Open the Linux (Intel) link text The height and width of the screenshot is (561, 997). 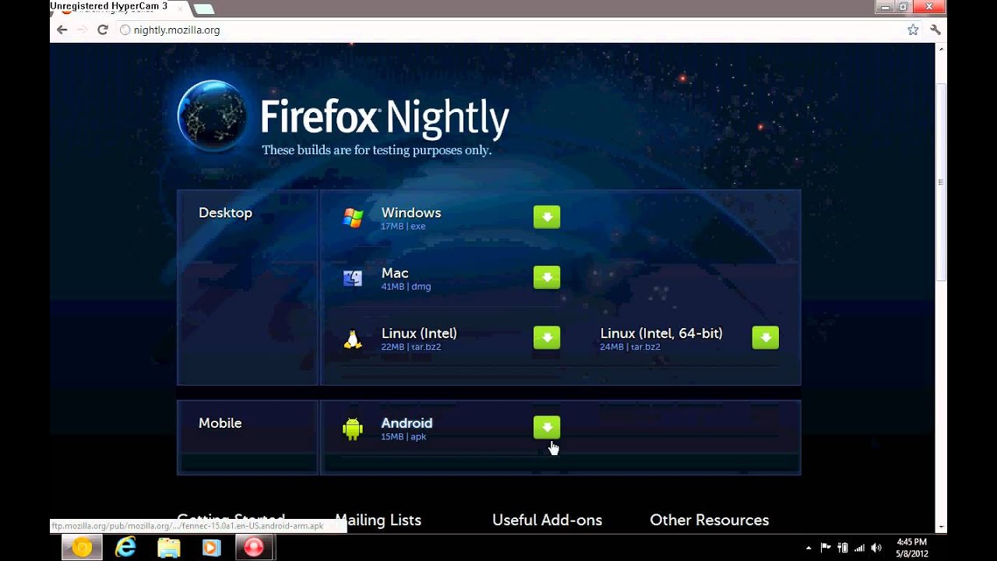[x=419, y=333]
